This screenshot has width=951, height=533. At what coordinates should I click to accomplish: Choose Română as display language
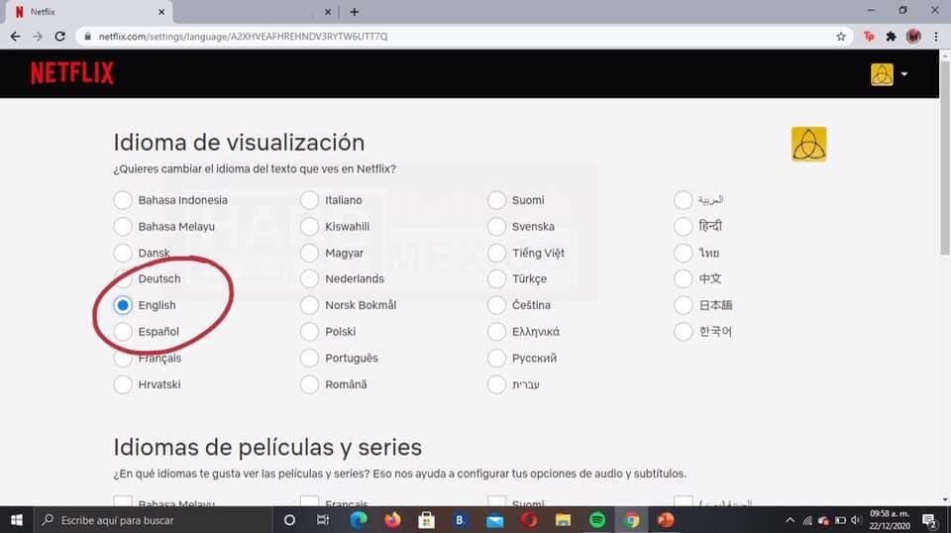(309, 384)
